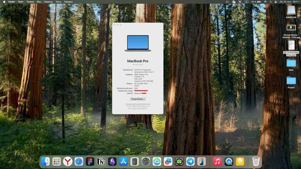Screen dimensions: 301x169
Task: Launch Figma from the Dock
Action: [x=90, y=161]
